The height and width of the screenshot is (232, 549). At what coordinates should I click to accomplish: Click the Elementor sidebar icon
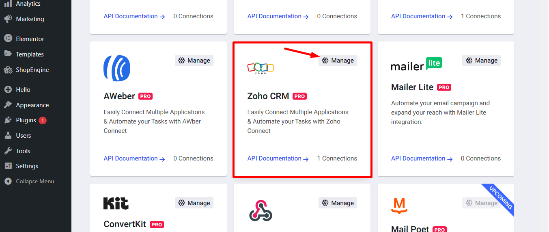(8, 39)
